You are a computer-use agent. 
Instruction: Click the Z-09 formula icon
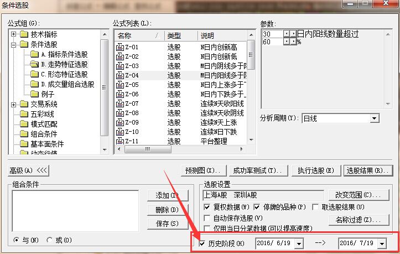click(x=120, y=122)
